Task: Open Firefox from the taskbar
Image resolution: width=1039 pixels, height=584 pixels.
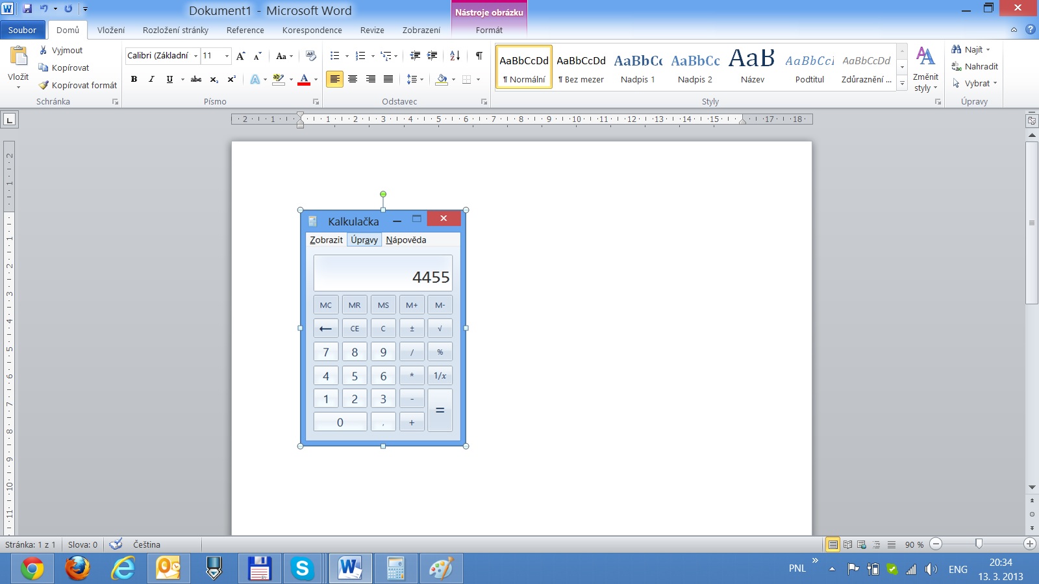Action: [78, 569]
